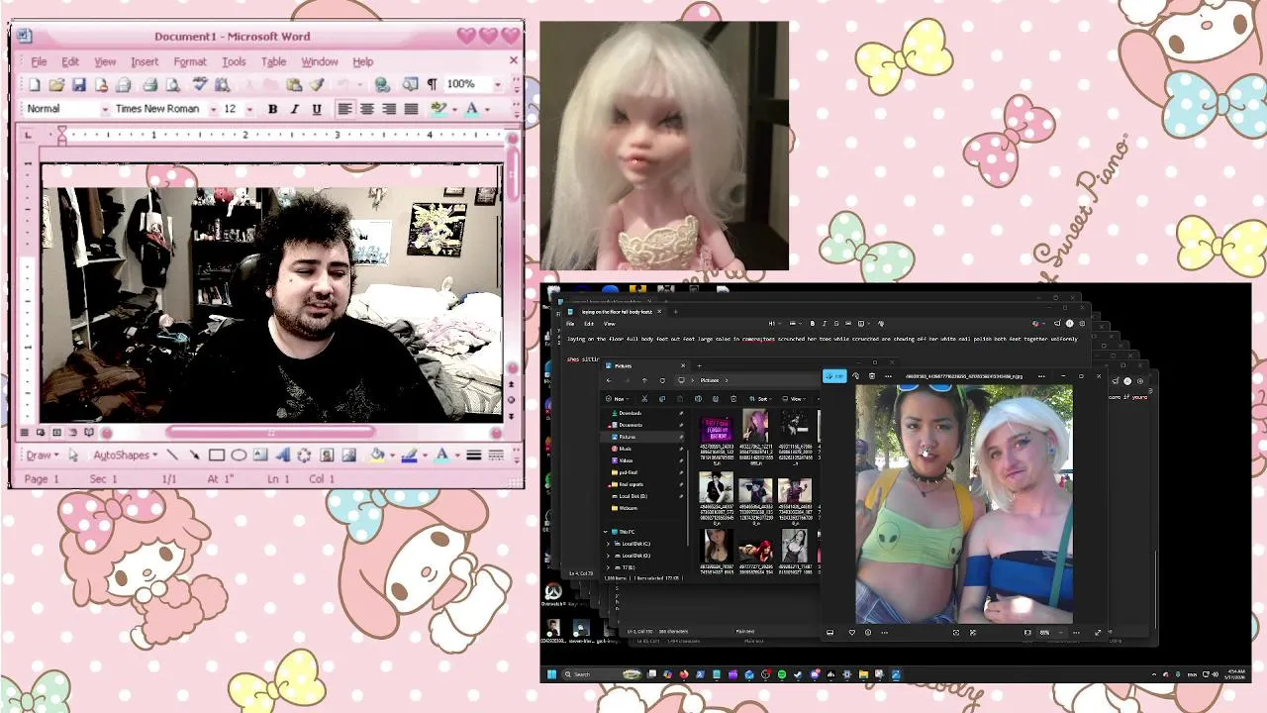Viewport: 1267px width, 713px height.
Task: Open Word's Format menu
Action: pos(190,61)
